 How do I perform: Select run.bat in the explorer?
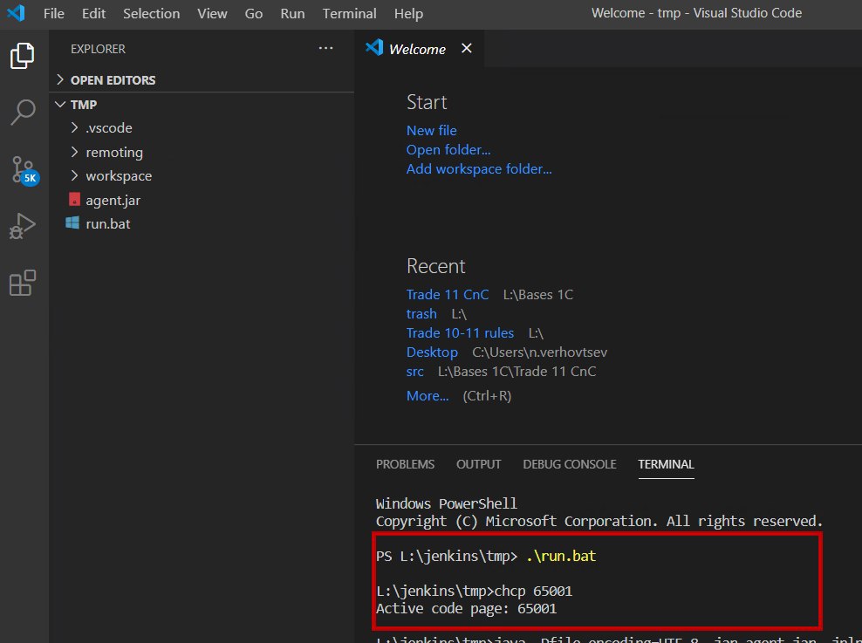pos(202,223)
